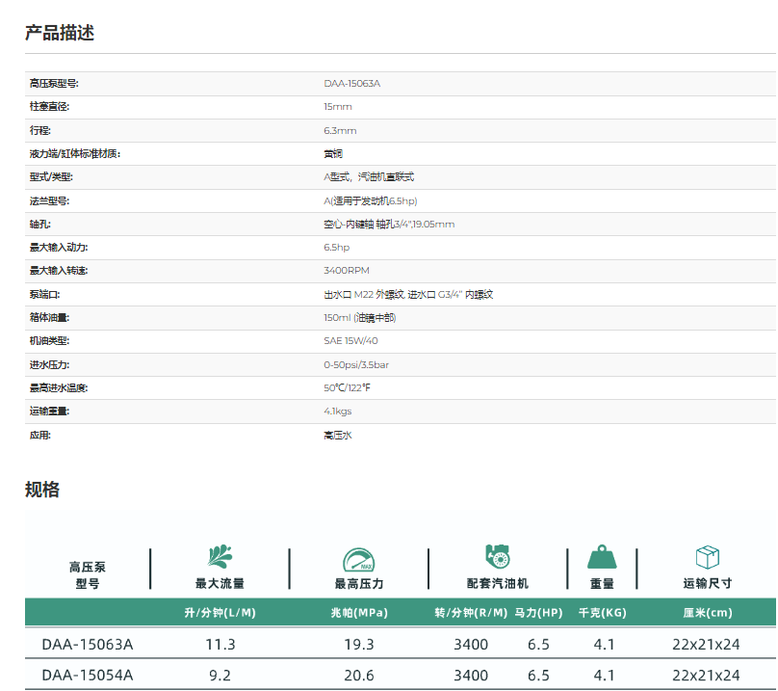Click the 柱塞直径 row label
The height and width of the screenshot is (691, 778).
pos(50,107)
